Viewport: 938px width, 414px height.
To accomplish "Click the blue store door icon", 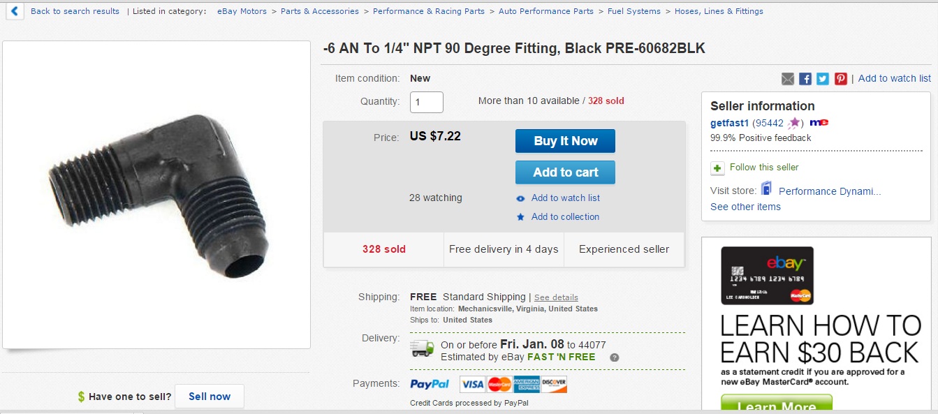I will (767, 189).
